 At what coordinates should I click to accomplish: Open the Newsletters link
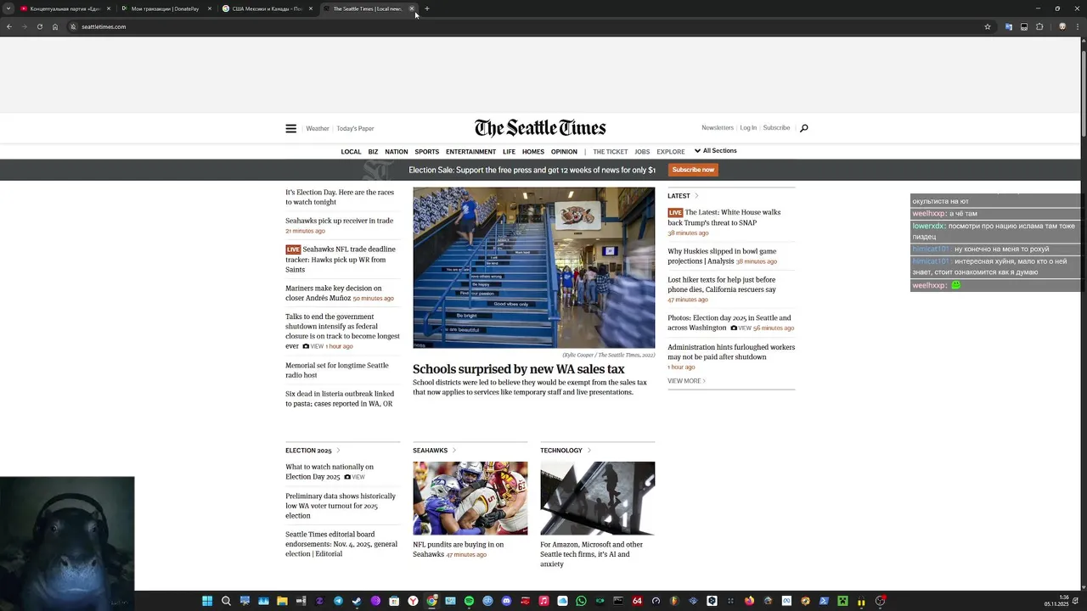point(717,128)
